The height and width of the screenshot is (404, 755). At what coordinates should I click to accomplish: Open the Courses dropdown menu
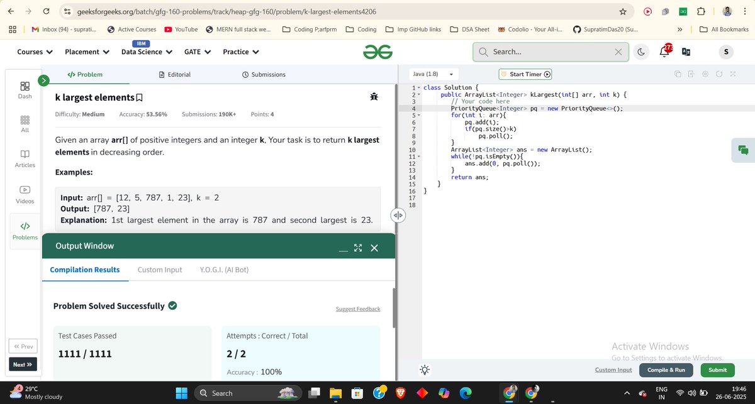pos(35,52)
